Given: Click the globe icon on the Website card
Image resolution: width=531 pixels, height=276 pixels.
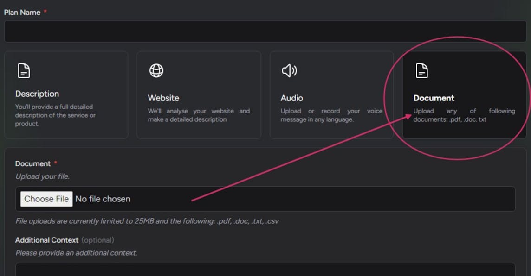Looking at the screenshot, I should (156, 70).
